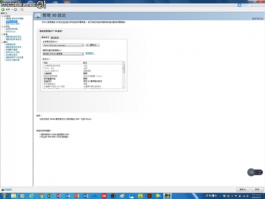Open the Force 30 bits per component dropdown
The width and height of the screenshot is (265, 199).
pyautogui.click(x=63, y=45)
